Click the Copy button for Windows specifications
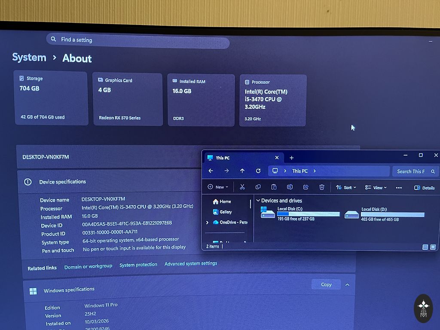 (x=326, y=284)
